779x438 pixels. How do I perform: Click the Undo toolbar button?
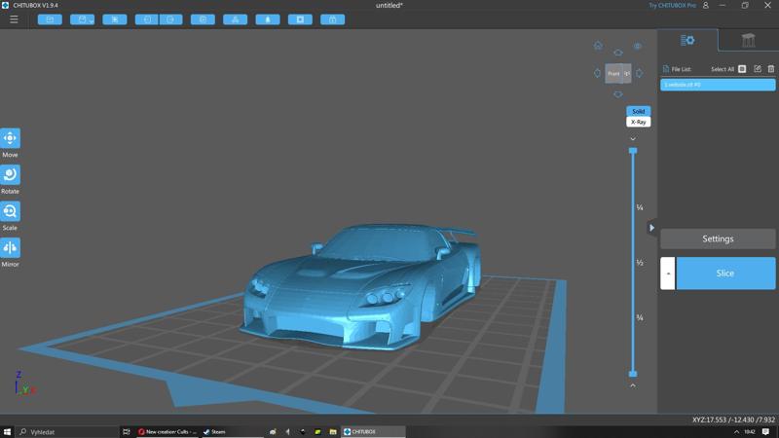click(x=147, y=19)
